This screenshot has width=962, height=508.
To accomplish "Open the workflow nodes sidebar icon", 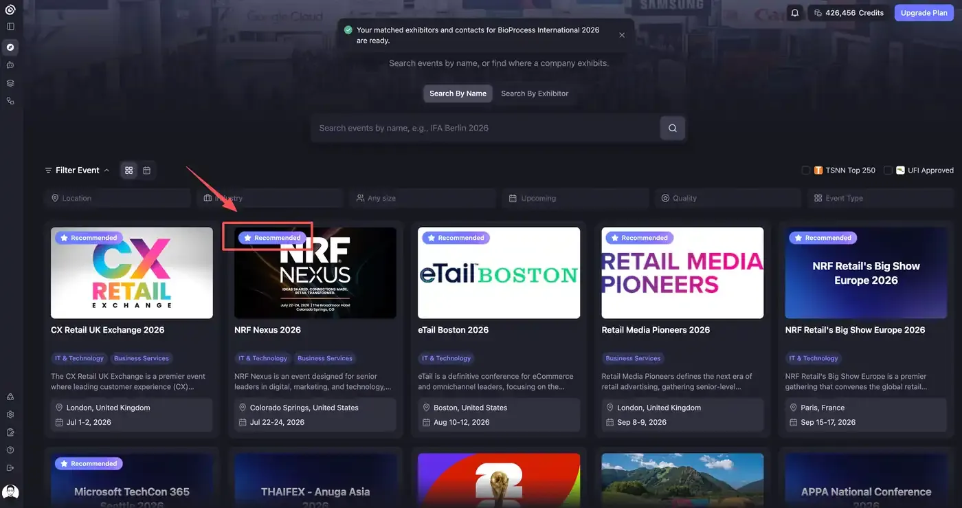I will [10, 101].
